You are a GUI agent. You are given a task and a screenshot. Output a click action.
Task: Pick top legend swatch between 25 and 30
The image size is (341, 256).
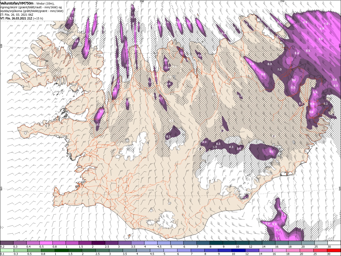(321, 243)
